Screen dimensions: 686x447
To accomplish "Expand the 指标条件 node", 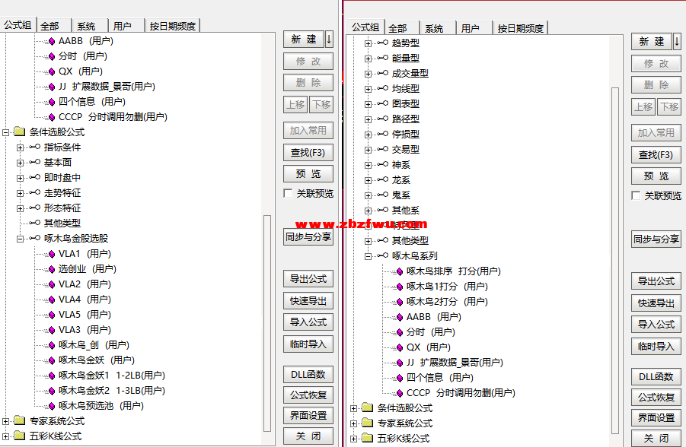I will (20, 147).
